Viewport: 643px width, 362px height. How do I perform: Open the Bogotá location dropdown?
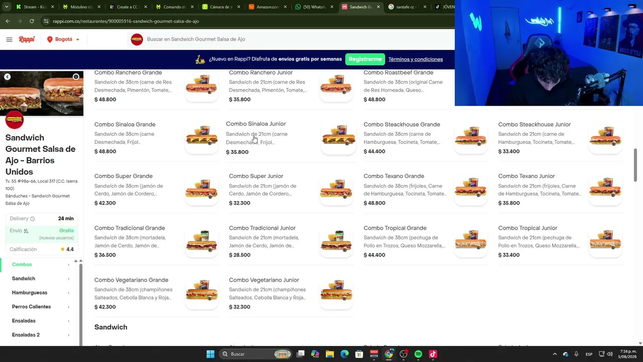(x=63, y=39)
